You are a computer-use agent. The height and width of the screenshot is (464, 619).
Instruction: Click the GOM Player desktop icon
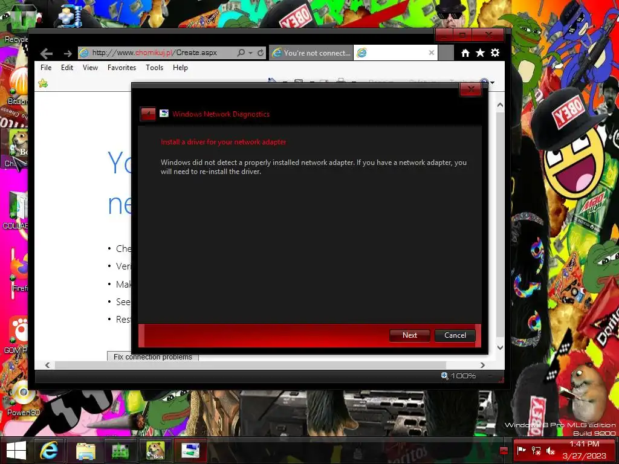(16, 335)
